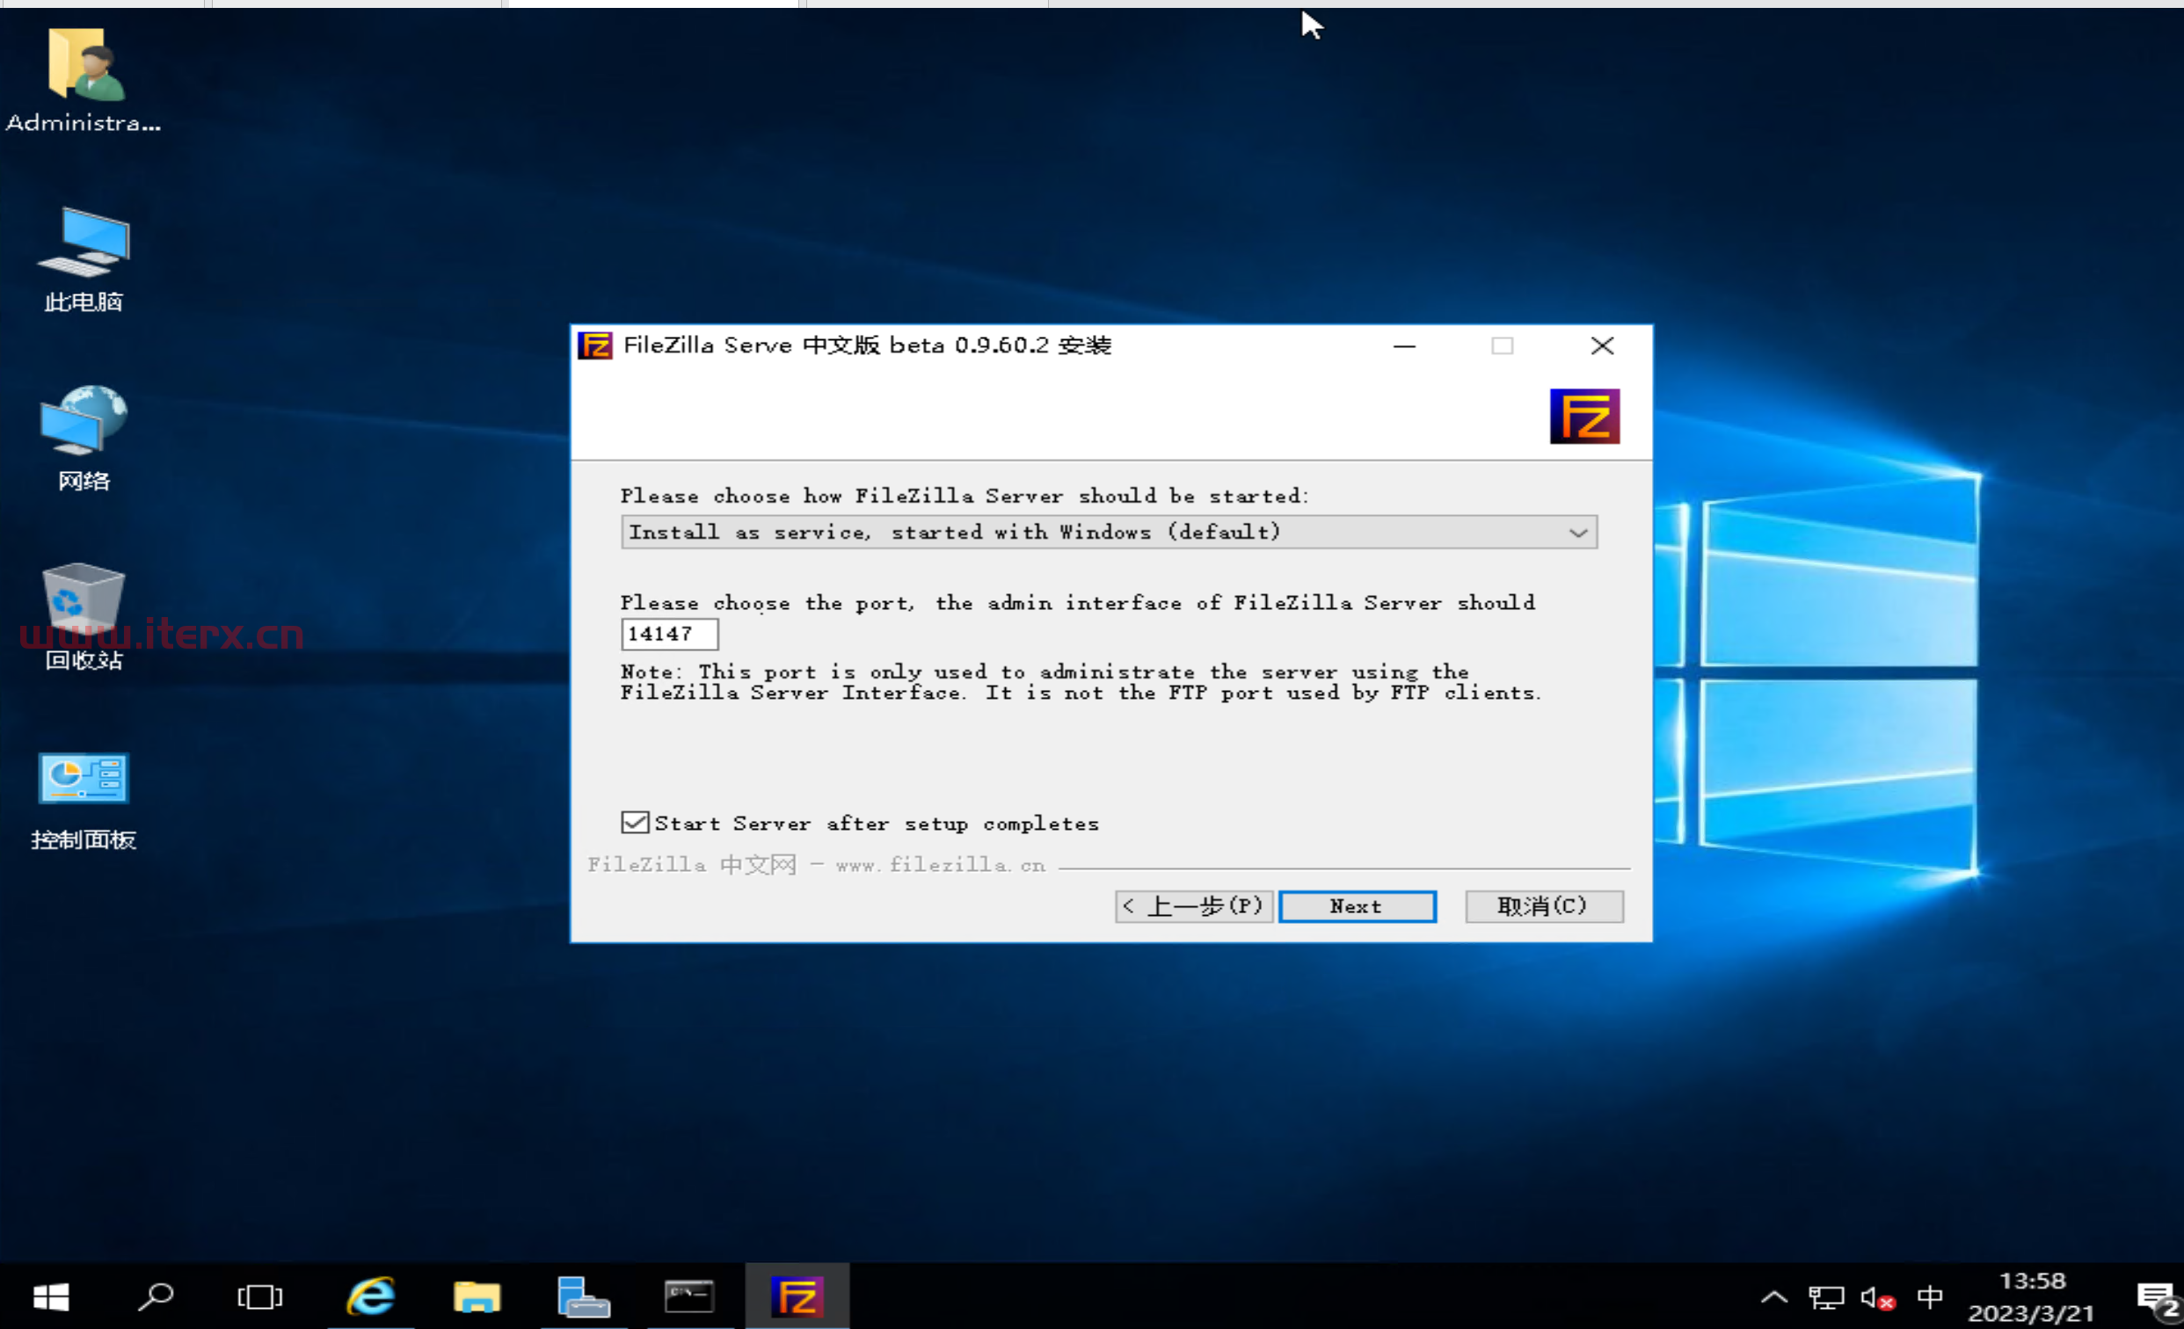
Task: Open the 此电脑 desktop icon
Action: click(84, 259)
